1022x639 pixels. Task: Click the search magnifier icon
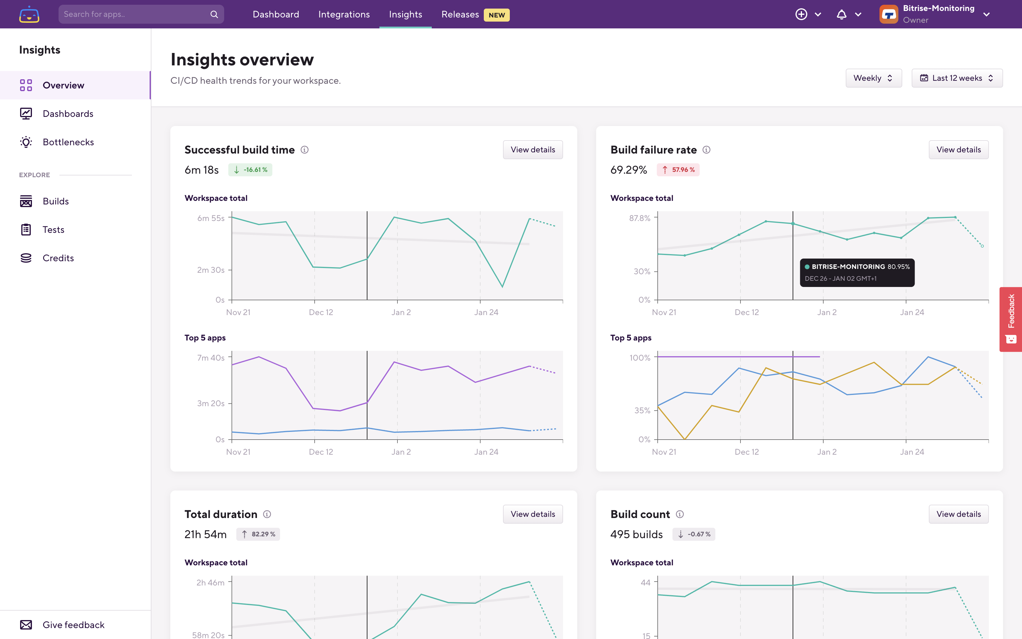(x=214, y=14)
